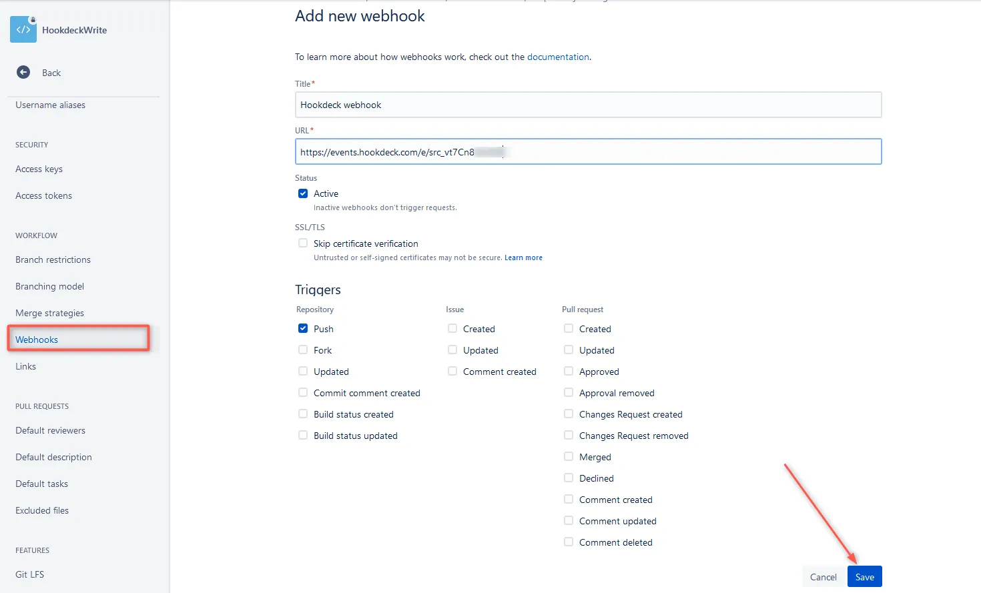Check Pull request Comment updated trigger
The height and width of the screenshot is (593, 981).
click(x=569, y=520)
